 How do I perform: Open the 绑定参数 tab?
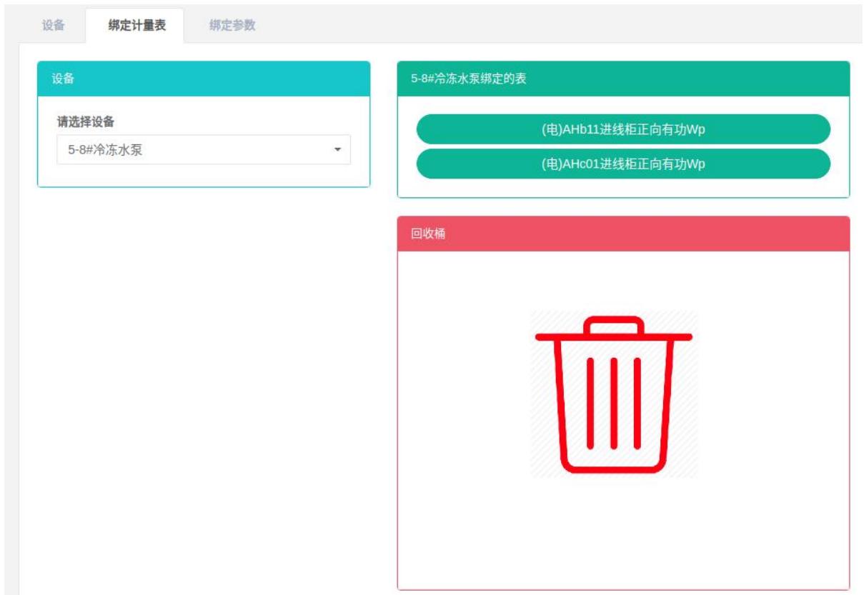pyautogui.click(x=232, y=26)
